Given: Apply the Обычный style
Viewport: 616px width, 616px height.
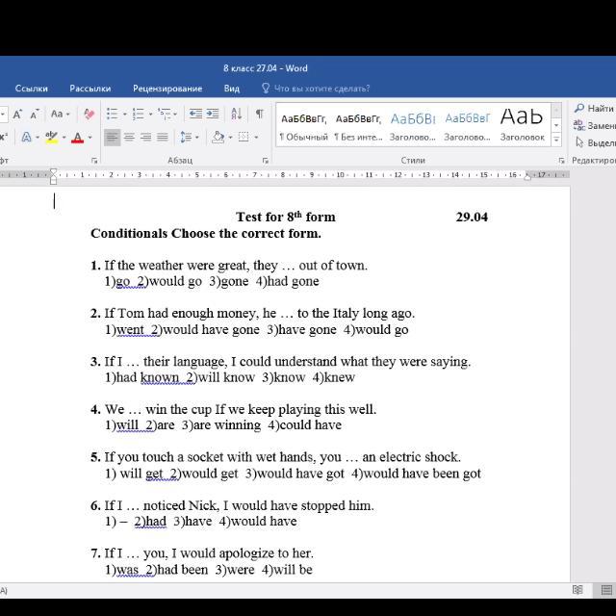Looking at the screenshot, I should (x=303, y=125).
